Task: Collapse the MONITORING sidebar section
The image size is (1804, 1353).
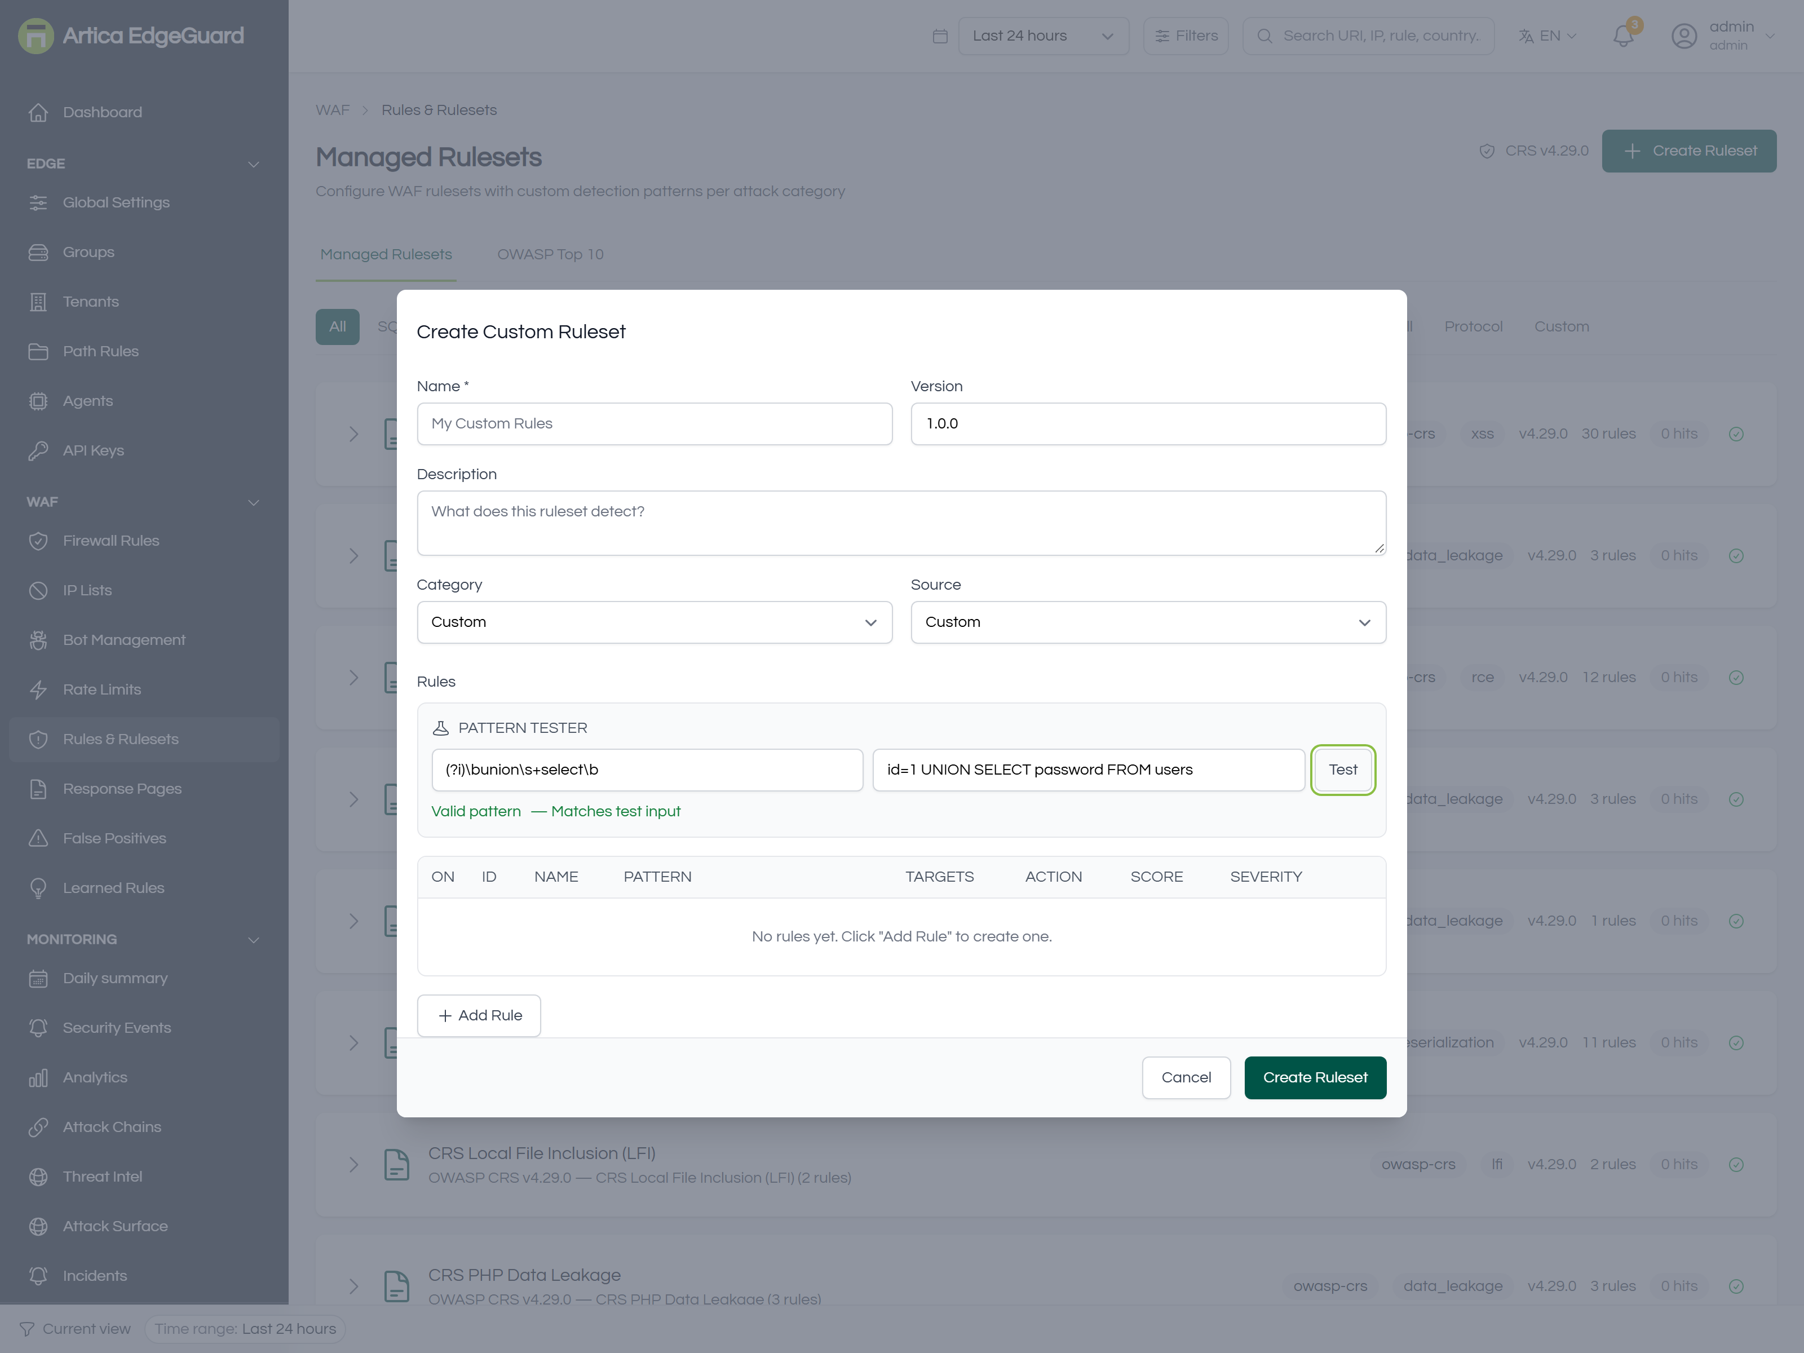Action: click(x=254, y=940)
